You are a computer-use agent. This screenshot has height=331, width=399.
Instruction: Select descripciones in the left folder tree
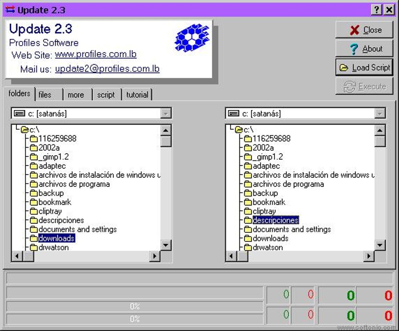coord(61,220)
